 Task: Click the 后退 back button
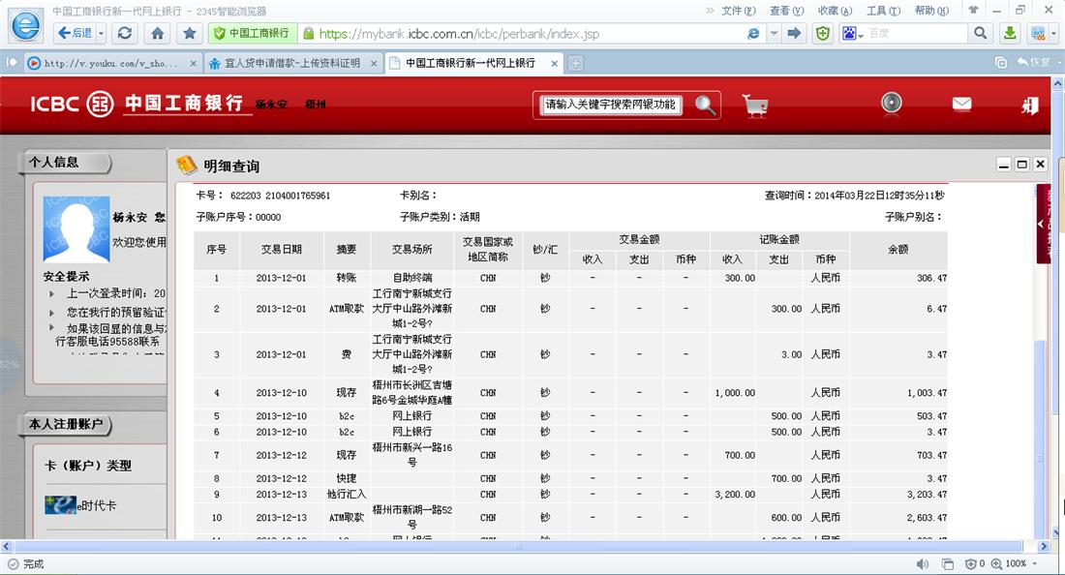75,33
